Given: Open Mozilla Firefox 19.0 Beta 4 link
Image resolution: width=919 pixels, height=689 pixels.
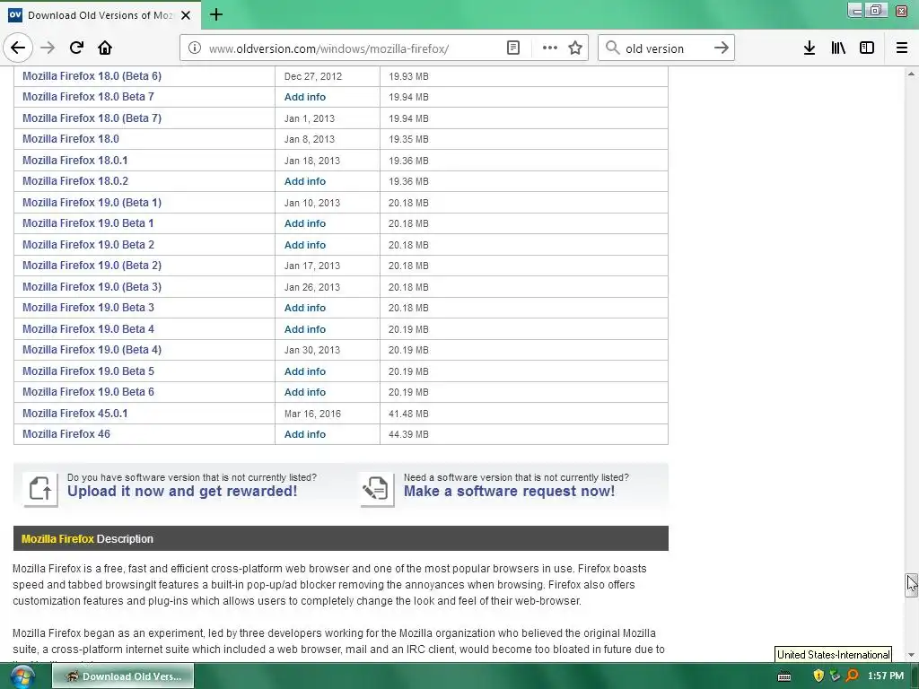Looking at the screenshot, I should tap(88, 328).
